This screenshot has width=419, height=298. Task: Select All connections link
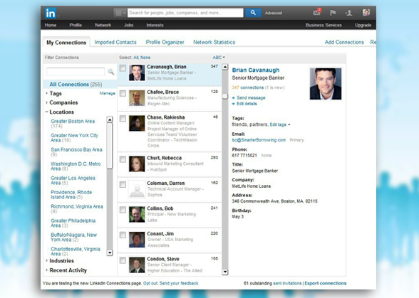[x=136, y=58]
